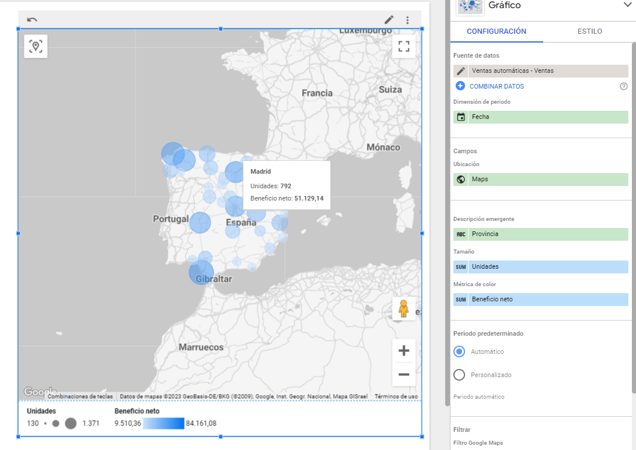This screenshot has height=450, width=636.
Task: Click Combinar datos link
Action: tap(496, 86)
